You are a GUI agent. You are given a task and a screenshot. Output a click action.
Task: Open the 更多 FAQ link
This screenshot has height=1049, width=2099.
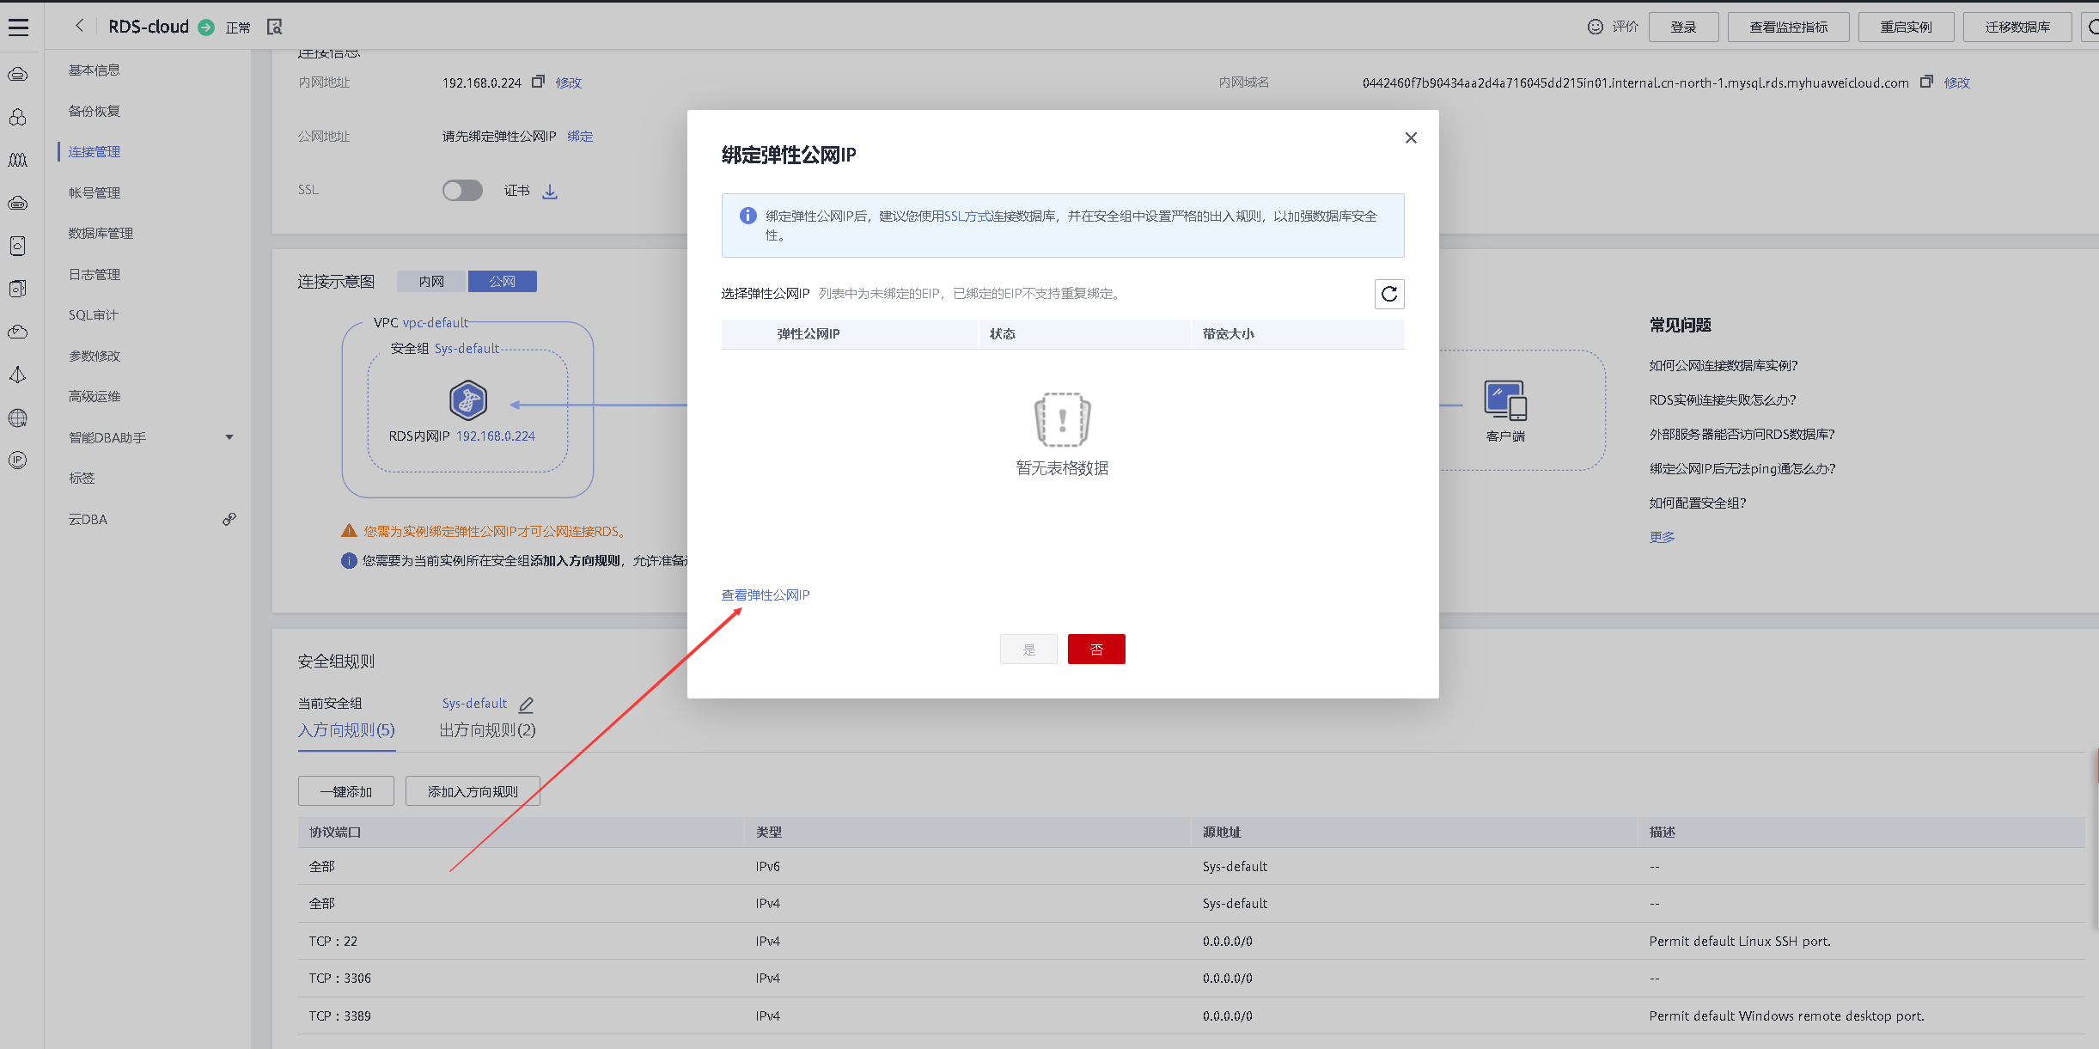(x=1662, y=537)
